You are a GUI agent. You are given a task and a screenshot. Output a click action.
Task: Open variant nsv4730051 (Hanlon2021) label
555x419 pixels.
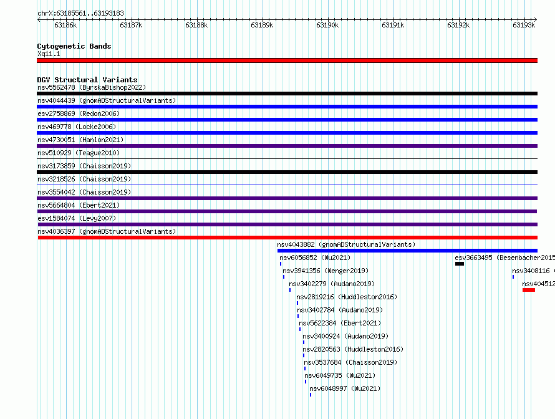(x=80, y=140)
